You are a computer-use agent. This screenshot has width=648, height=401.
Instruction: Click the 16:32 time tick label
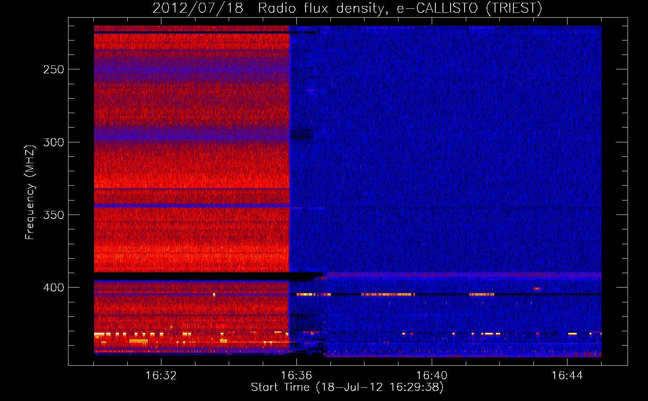(161, 375)
